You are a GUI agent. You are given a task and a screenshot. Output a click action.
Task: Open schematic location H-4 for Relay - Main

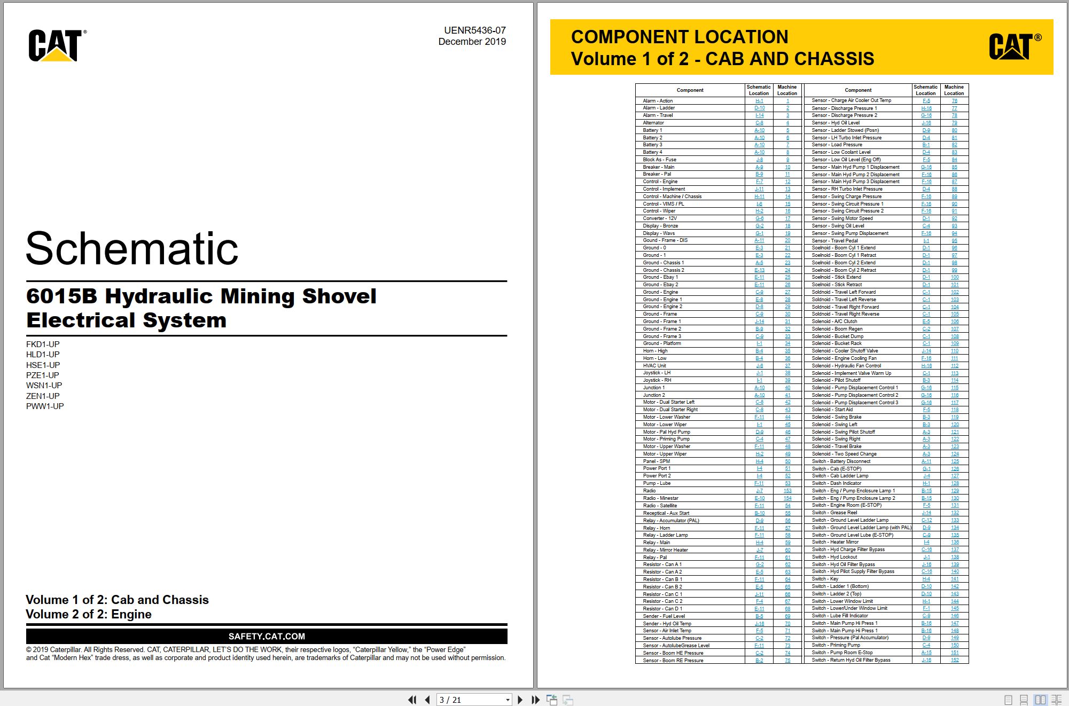pyautogui.click(x=759, y=543)
